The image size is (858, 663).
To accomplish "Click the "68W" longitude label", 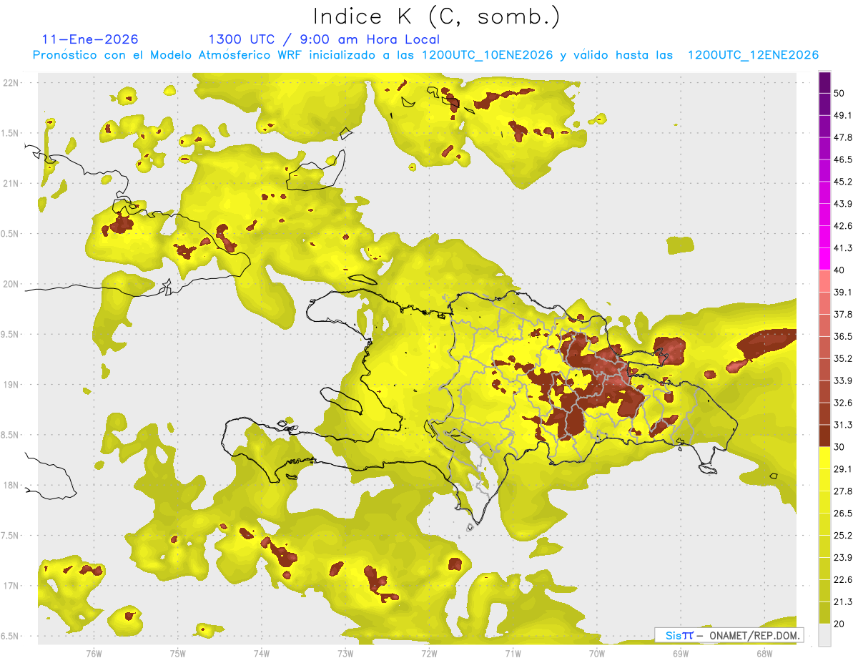I will (764, 653).
